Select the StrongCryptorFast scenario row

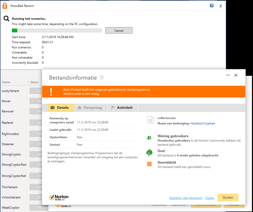pos(21,165)
